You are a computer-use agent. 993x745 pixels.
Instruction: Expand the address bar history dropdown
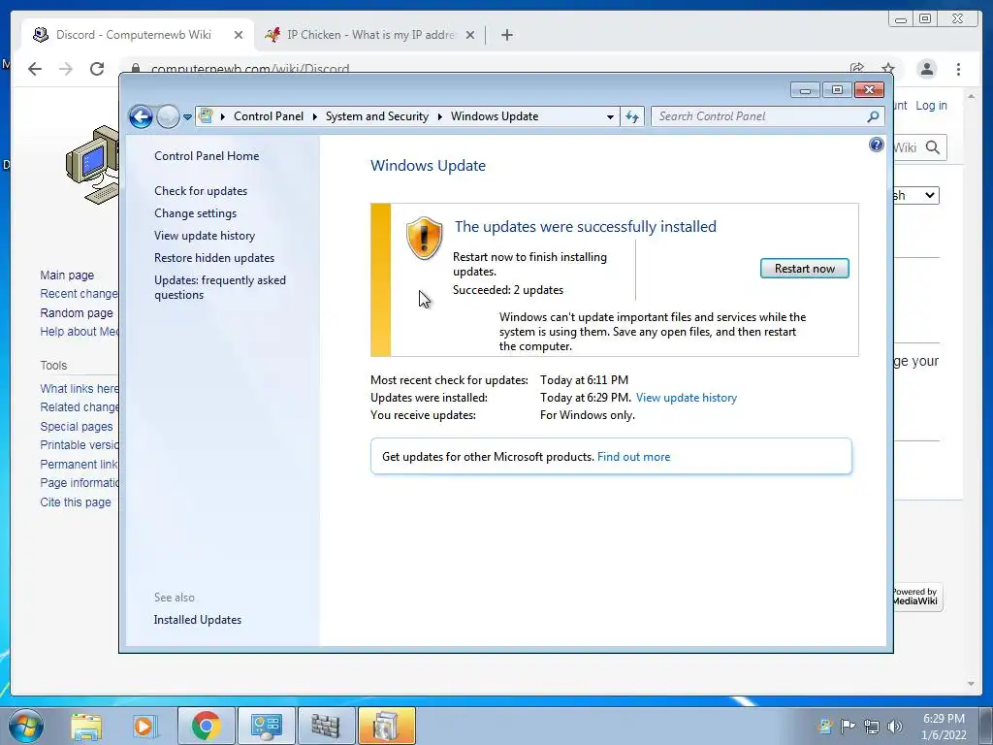point(610,116)
